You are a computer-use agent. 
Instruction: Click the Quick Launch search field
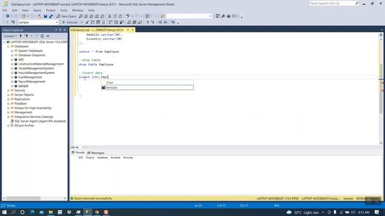point(332,4)
